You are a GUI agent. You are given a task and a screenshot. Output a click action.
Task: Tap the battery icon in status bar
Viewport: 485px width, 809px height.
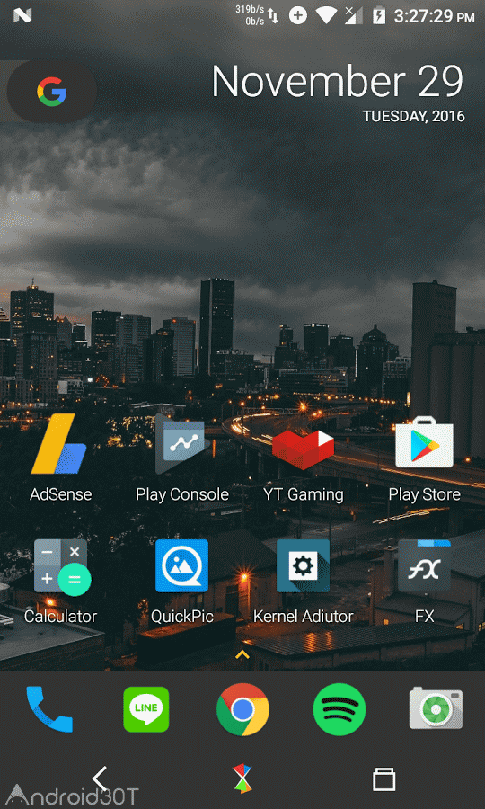(379, 16)
